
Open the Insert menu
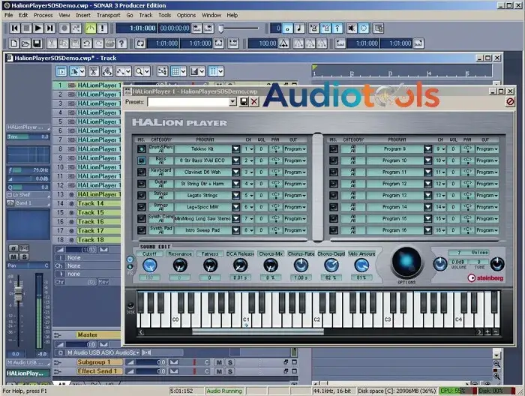coord(83,15)
